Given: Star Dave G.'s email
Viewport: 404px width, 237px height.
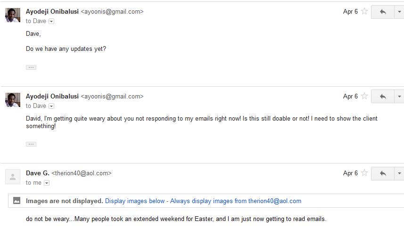Looking at the screenshot, I should click(x=364, y=173).
